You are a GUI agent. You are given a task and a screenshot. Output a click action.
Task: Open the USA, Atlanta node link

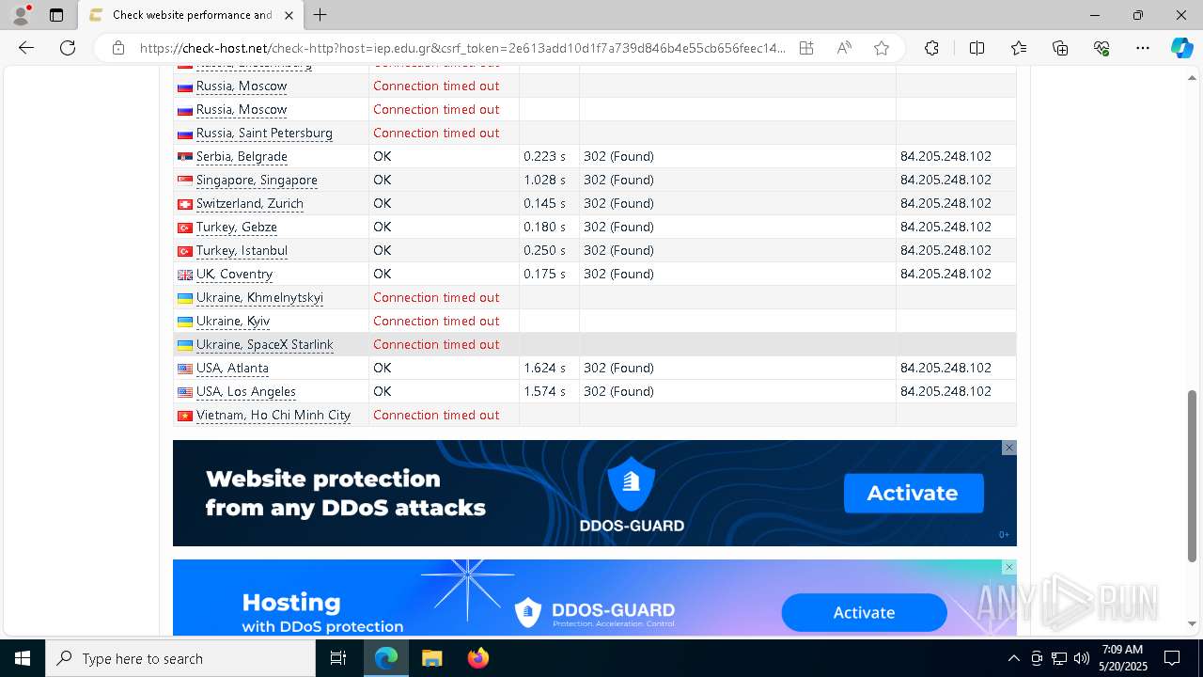point(232,368)
